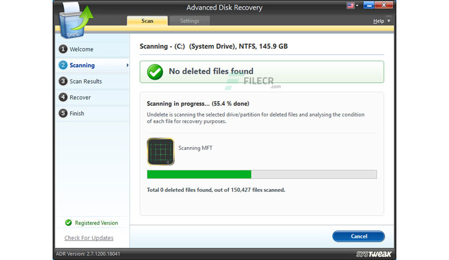Open the language dropdown arrow next to flag
449x260 pixels.
[x=357, y=5]
